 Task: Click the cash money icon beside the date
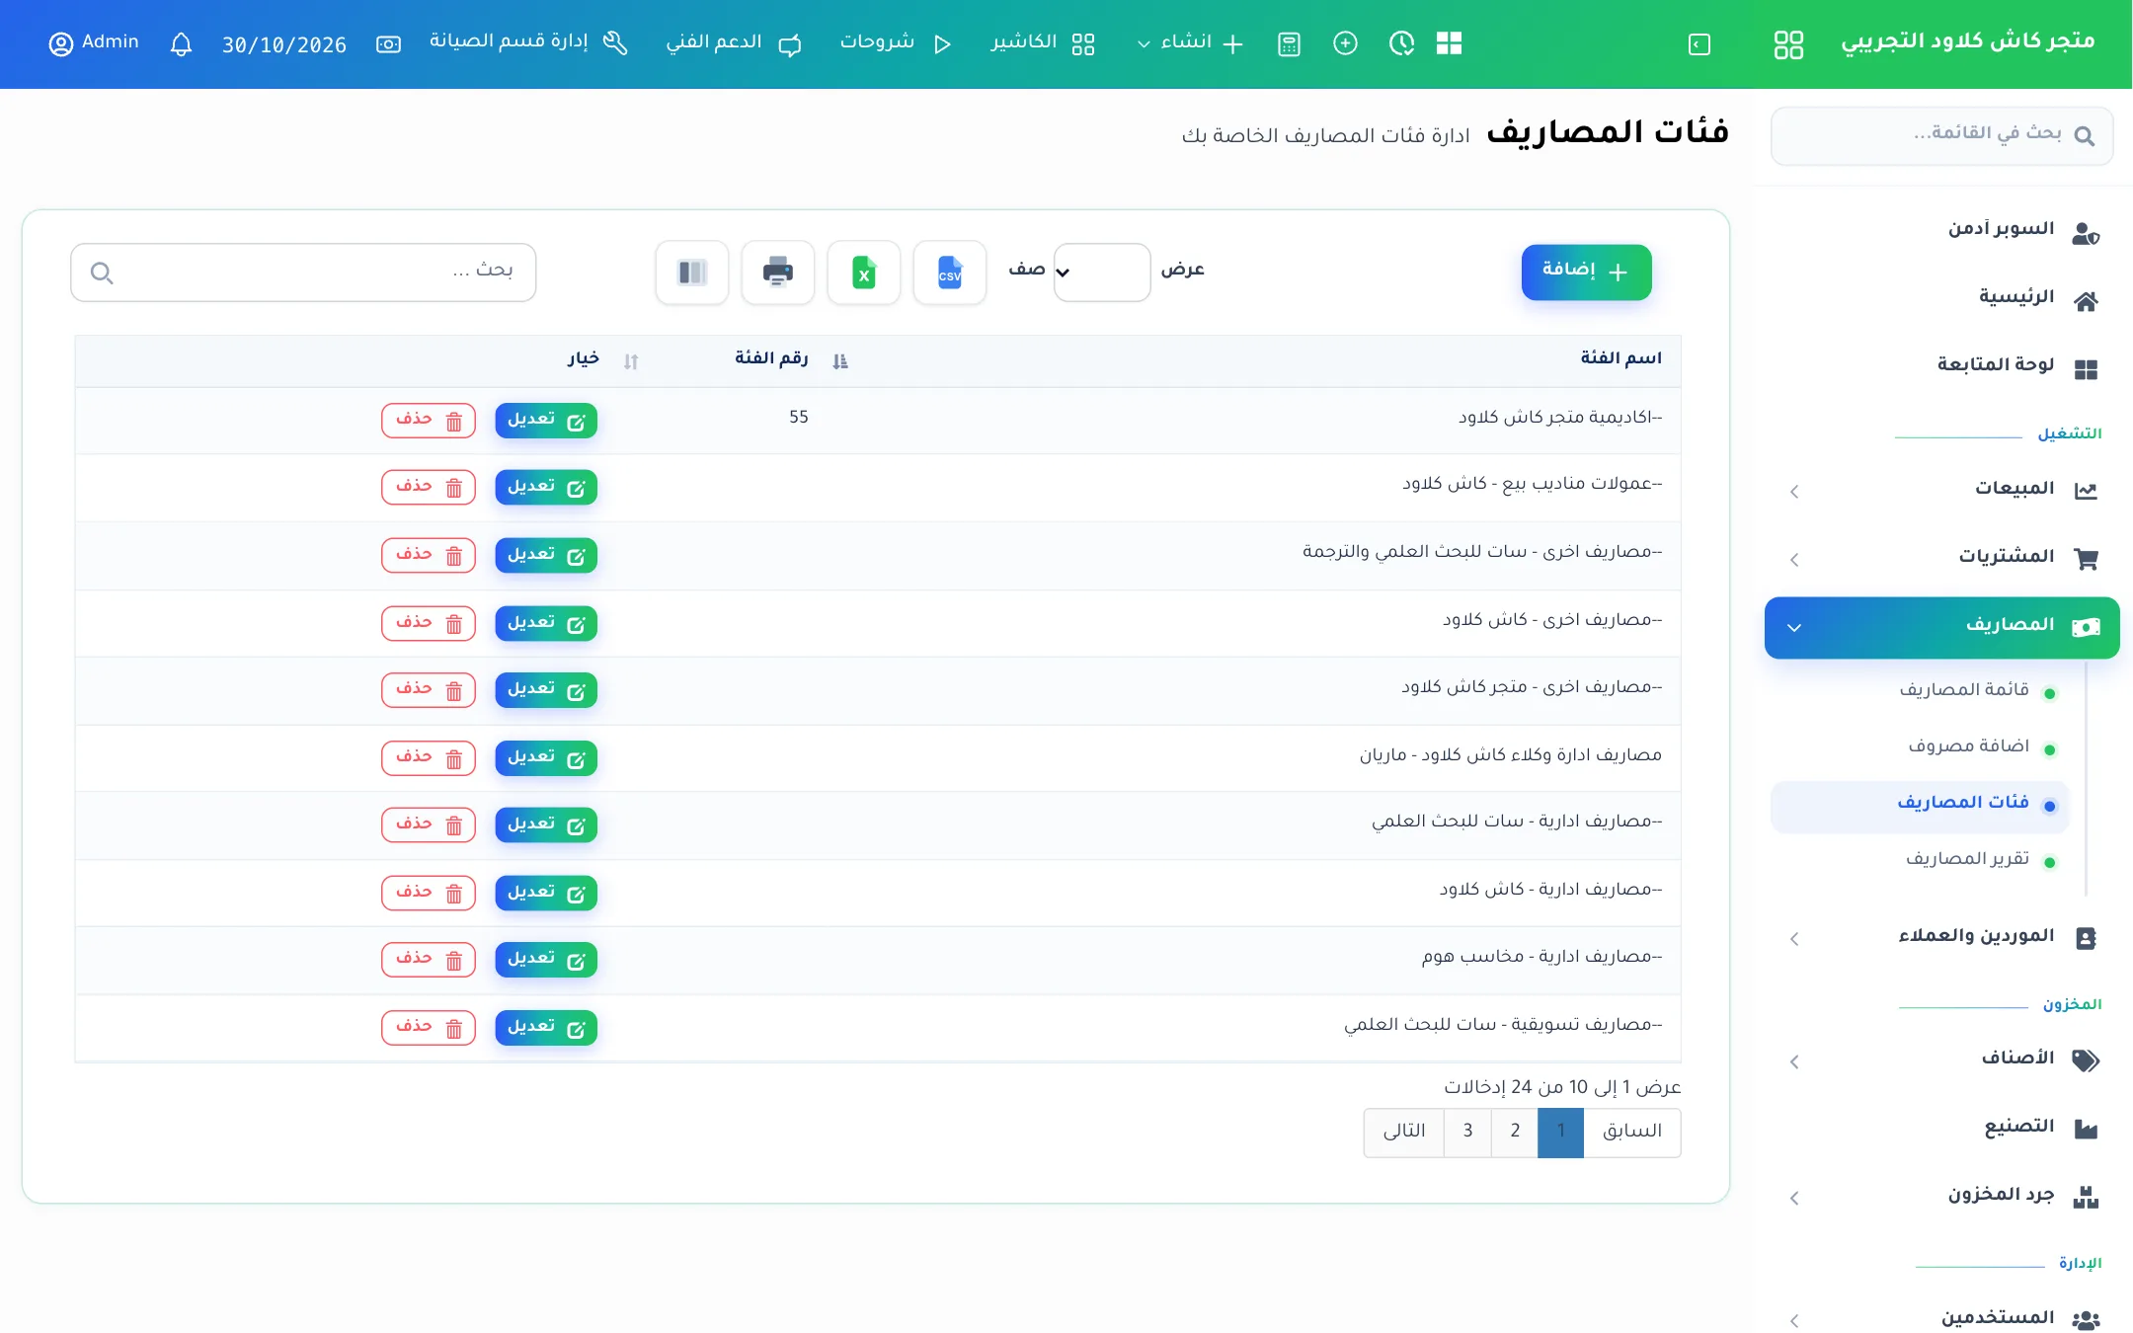(x=388, y=44)
